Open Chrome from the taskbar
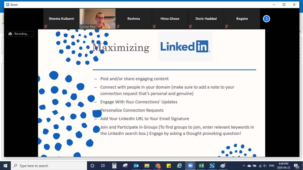Image resolution: width=303 pixels, height=170 pixels. coord(158,166)
